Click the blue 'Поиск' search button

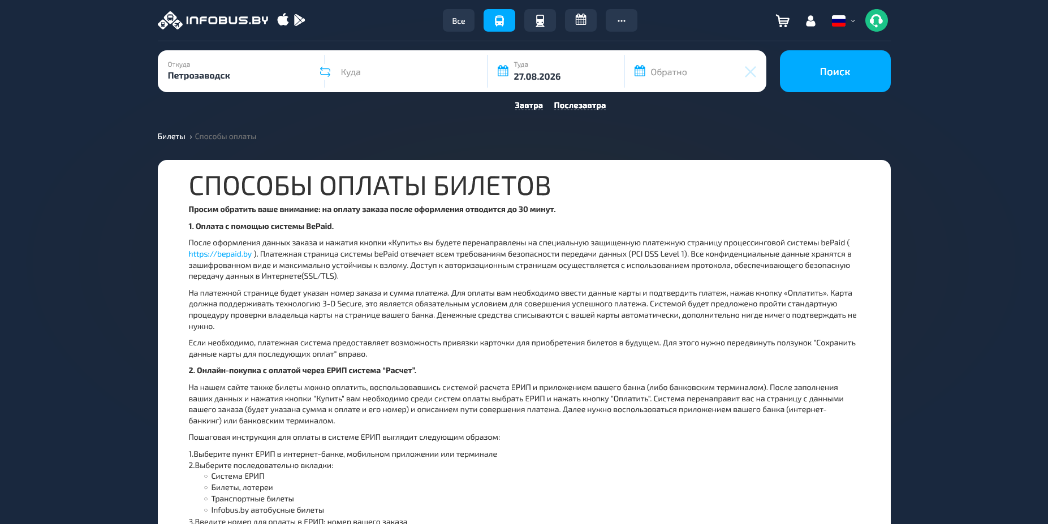pyautogui.click(x=835, y=71)
